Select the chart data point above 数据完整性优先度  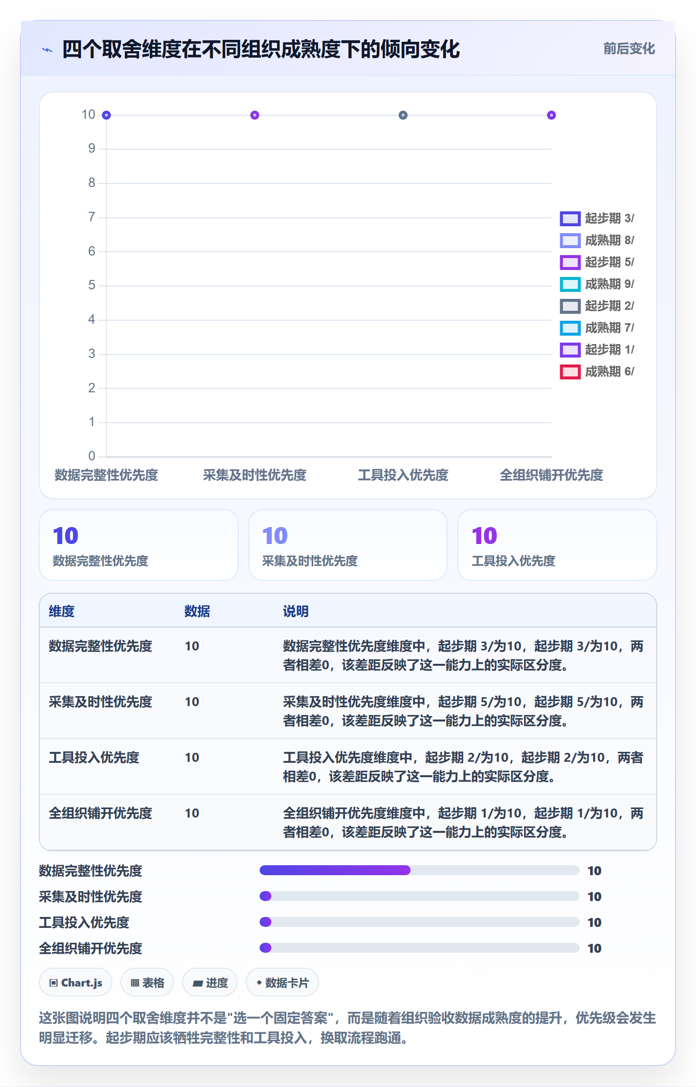(x=106, y=115)
